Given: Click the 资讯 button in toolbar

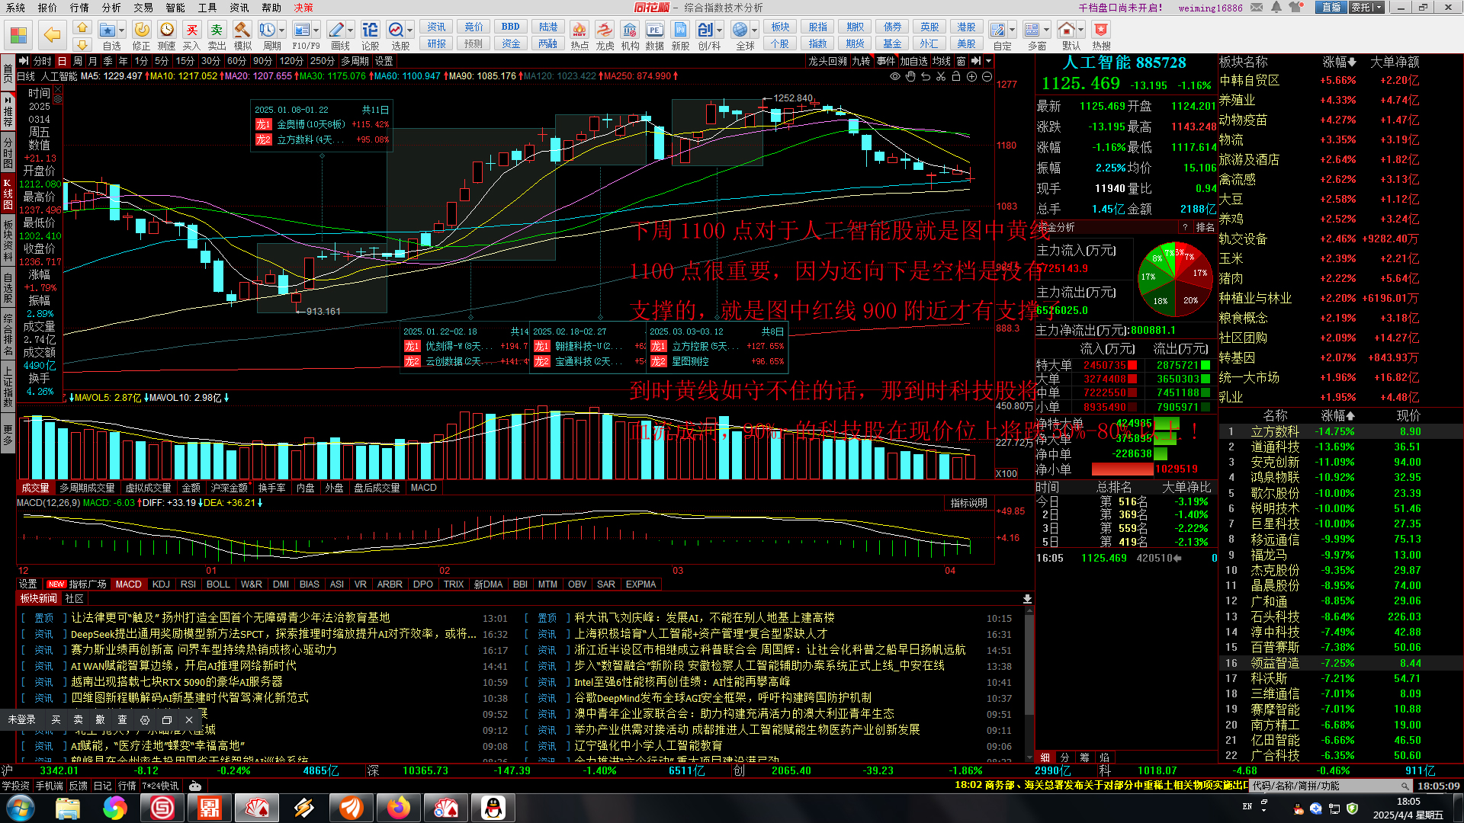Looking at the screenshot, I should 436,27.
